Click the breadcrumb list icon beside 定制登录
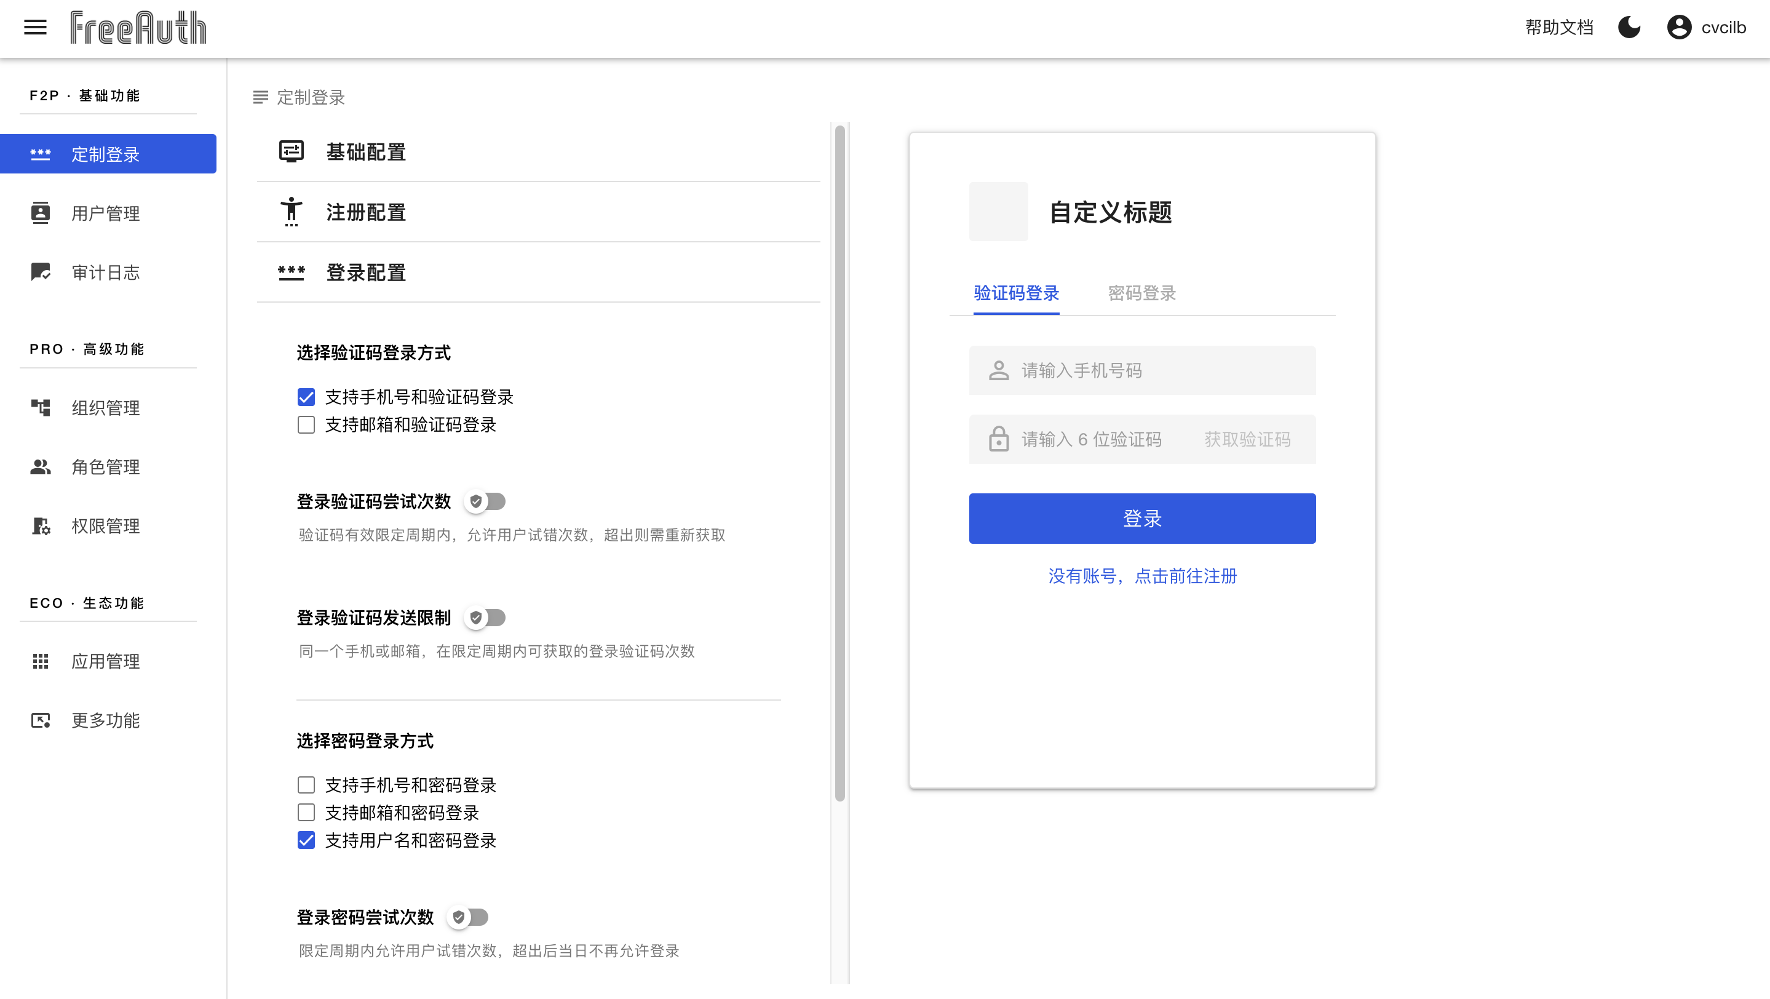Viewport: 1770px width, 999px height. (260, 98)
